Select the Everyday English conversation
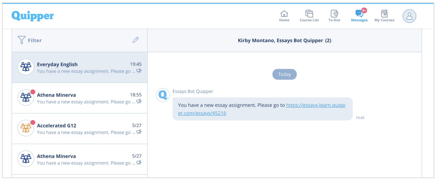 pyautogui.click(x=80, y=68)
